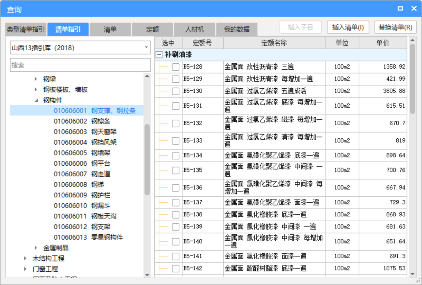Screen dimensions: 422x285
Task: Check the B5-134 row checkbox
Action: [175, 156]
